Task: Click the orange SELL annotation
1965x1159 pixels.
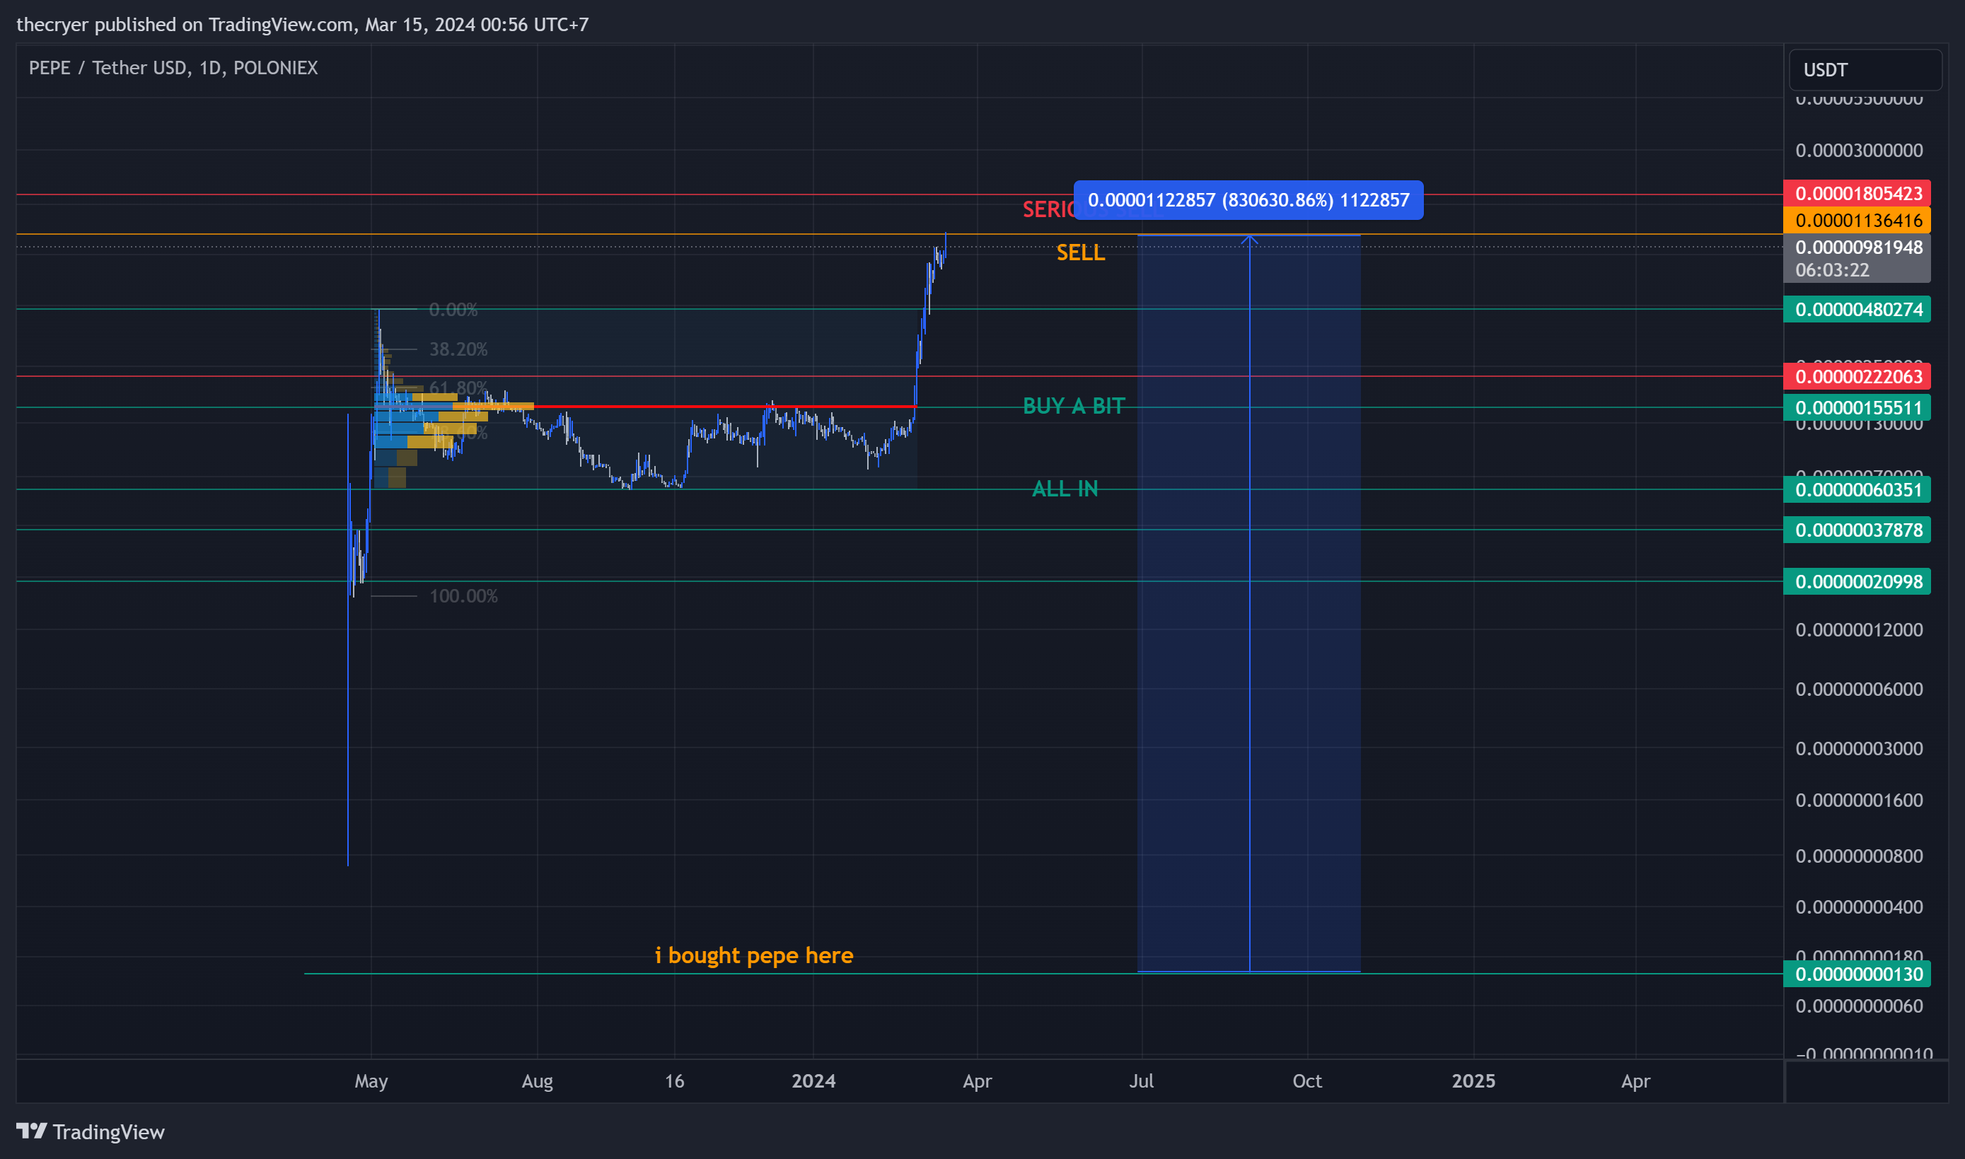Action: 1081,252
